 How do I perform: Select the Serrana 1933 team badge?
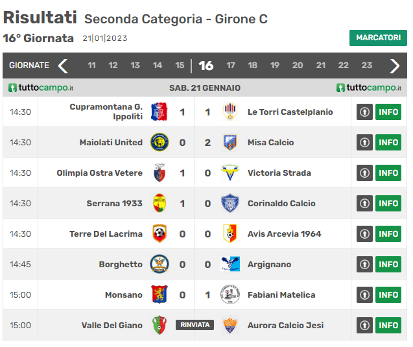159,203
